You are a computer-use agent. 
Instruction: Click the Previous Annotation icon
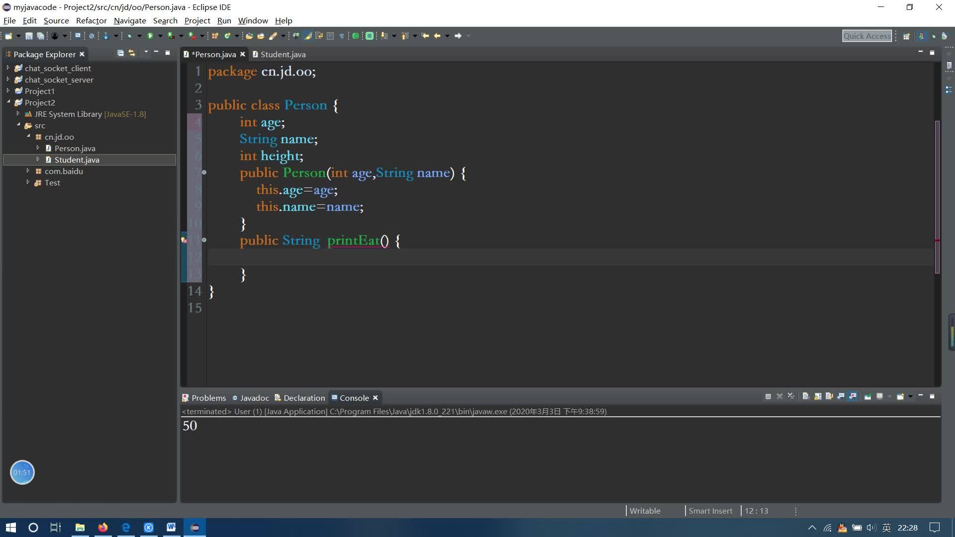coord(404,36)
